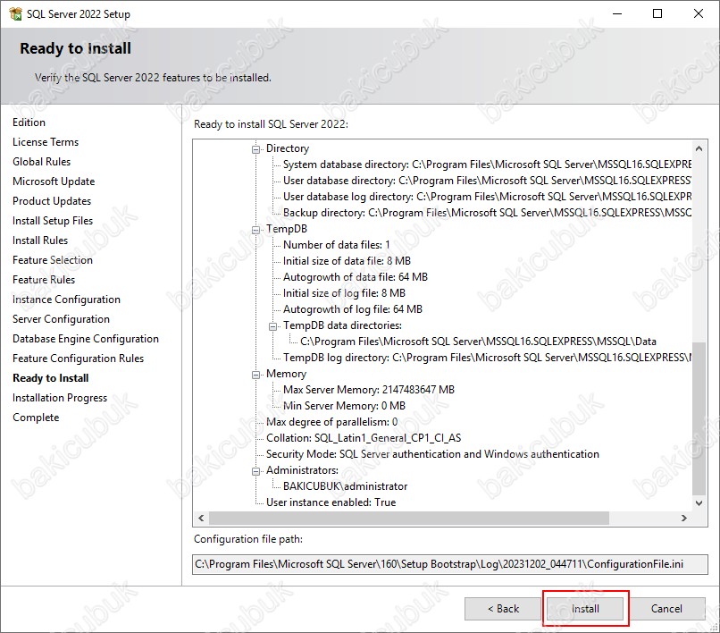
Task: Click the SQL Server Setup title bar icon
Action: (x=15, y=13)
